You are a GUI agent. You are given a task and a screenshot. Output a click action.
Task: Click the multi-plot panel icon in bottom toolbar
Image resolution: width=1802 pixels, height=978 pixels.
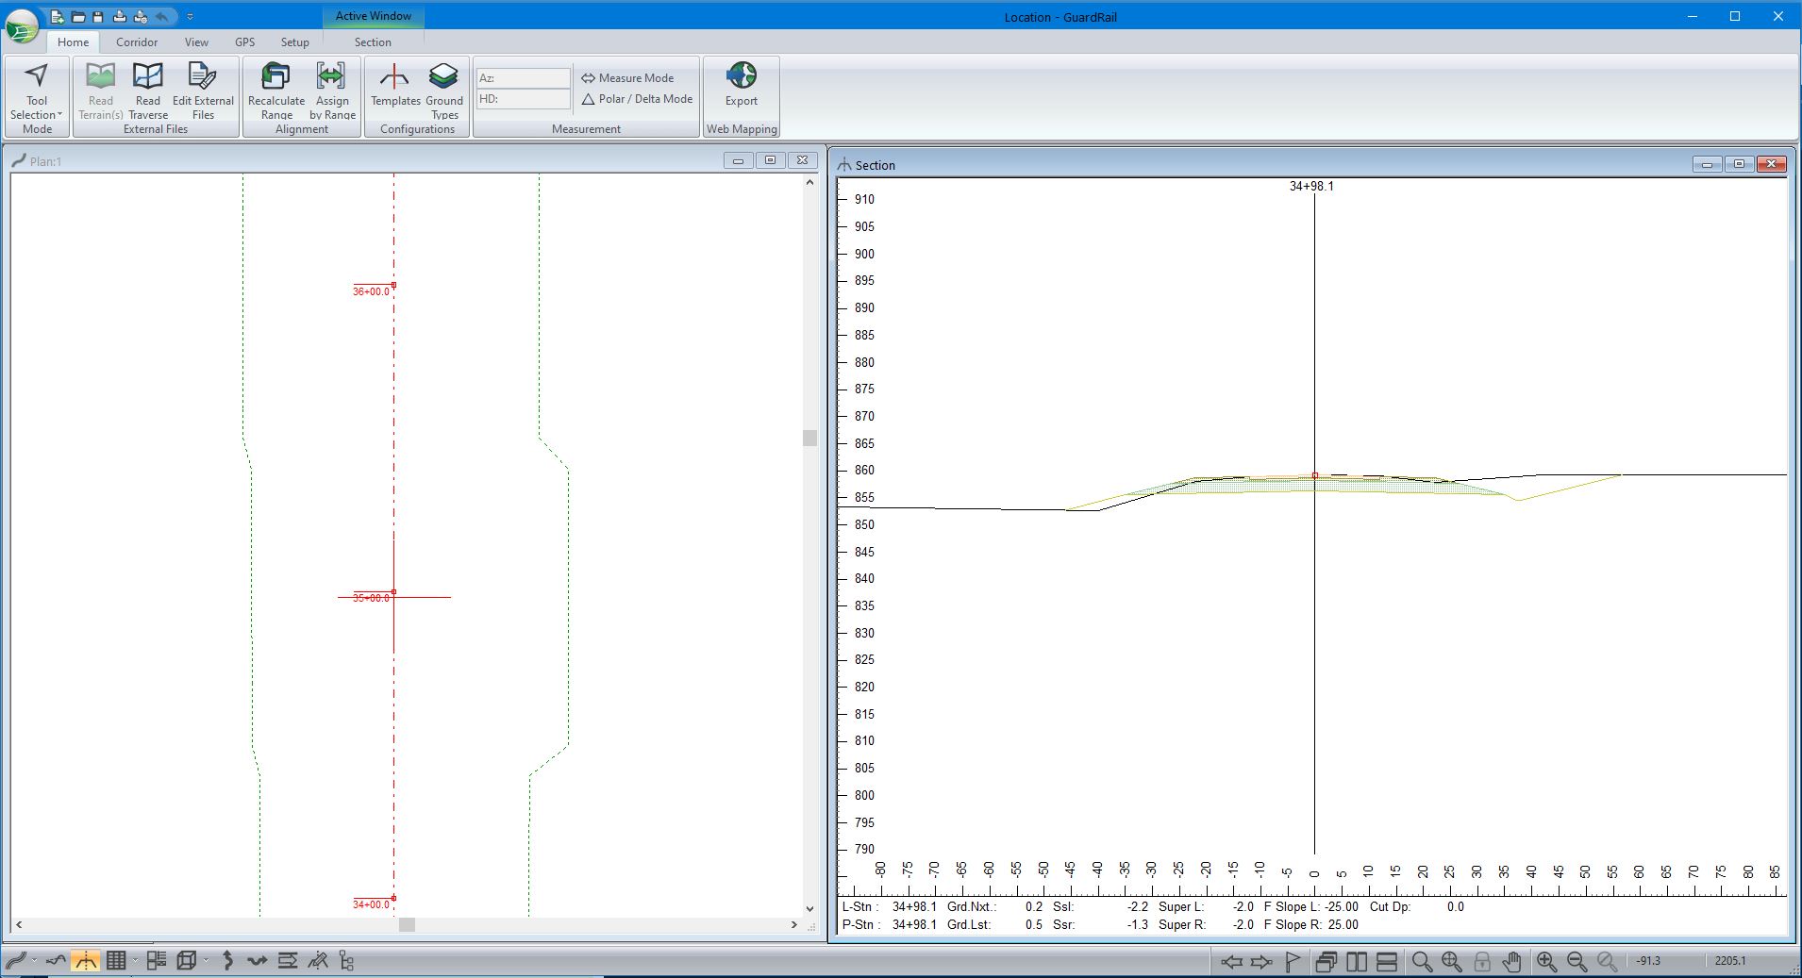pos(157,961)
